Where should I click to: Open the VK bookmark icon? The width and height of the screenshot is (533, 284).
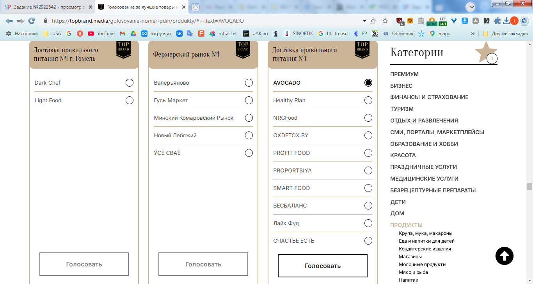179,34
